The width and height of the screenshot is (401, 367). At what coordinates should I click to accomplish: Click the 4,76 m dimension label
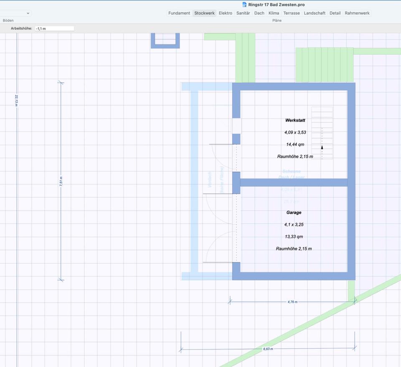click(292, 301)
